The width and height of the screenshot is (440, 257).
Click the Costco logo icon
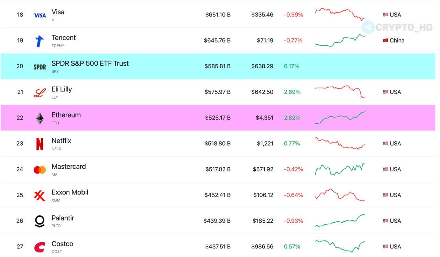40,247
